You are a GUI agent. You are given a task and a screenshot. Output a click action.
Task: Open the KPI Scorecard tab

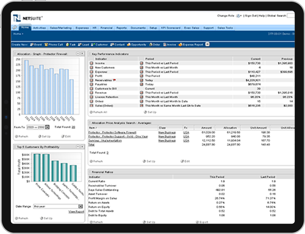click(x=171, y=28)
